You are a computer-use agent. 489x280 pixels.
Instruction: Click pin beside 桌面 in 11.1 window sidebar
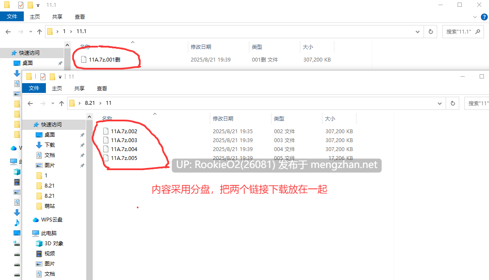[x=60, y=63]
